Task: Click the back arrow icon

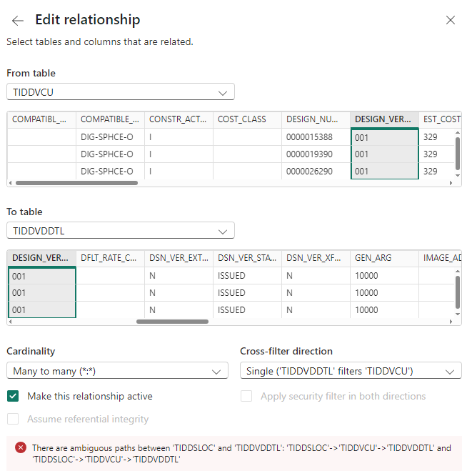Action: point(18,21)
